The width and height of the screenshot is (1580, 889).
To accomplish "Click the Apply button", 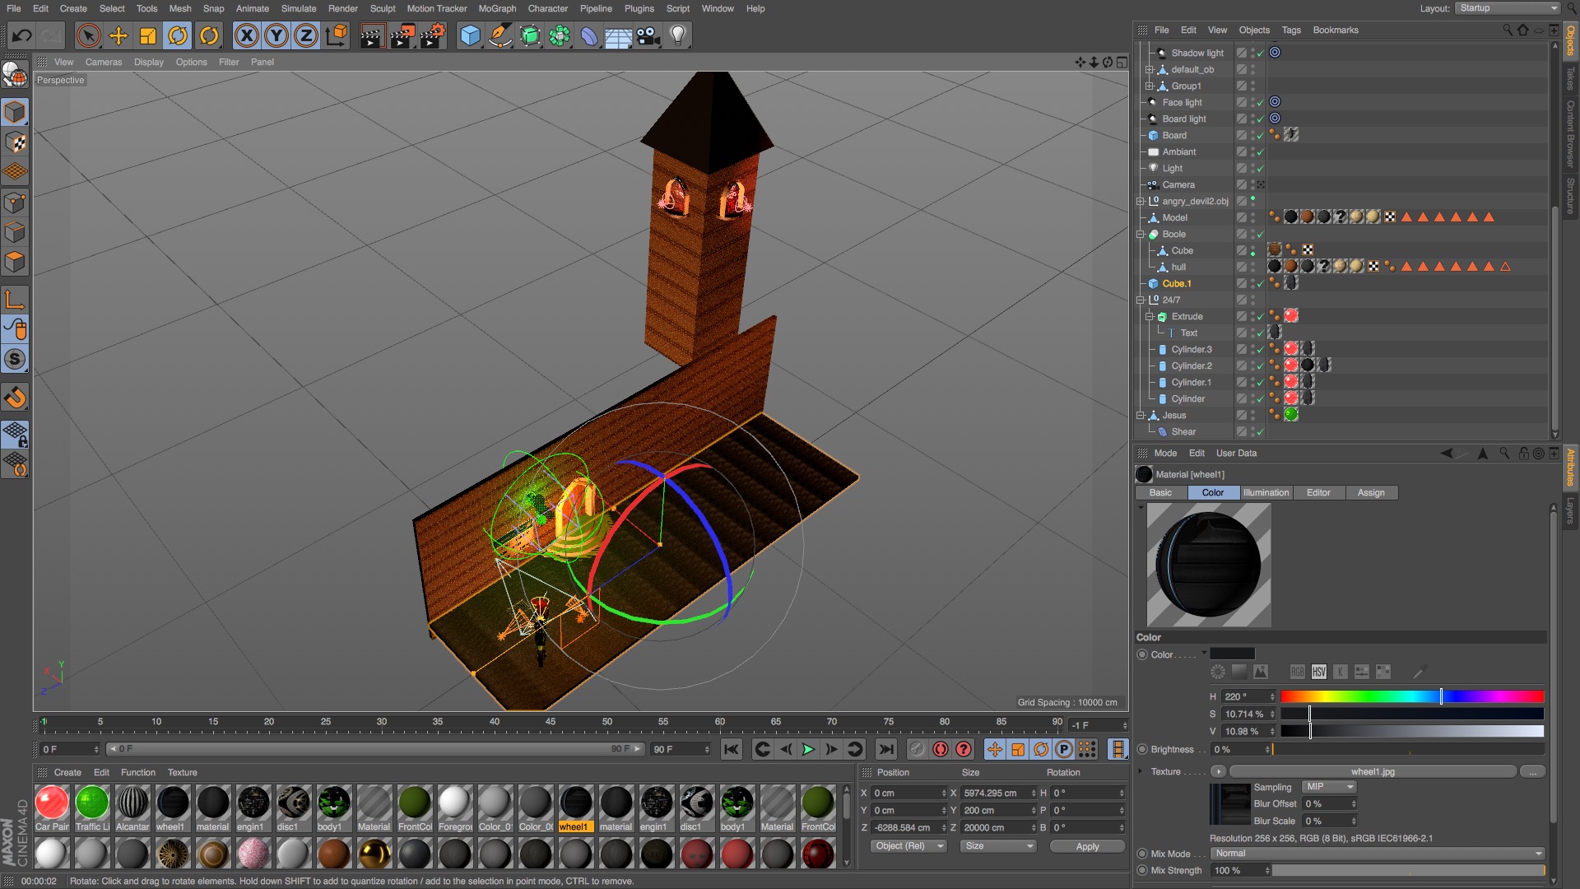I will click(x=1087, y=846).
